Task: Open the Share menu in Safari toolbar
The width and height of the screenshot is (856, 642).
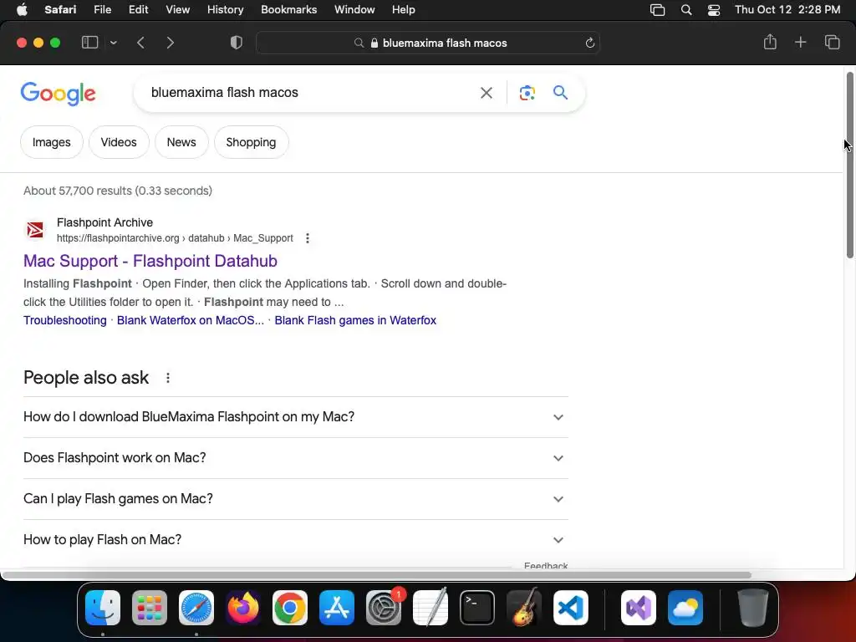Action: tap(770, 42)
